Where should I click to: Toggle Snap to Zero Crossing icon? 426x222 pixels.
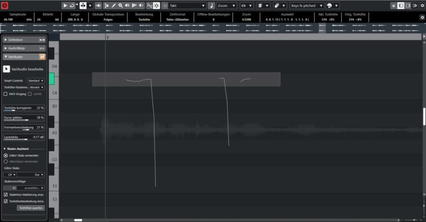coord(149,6)
